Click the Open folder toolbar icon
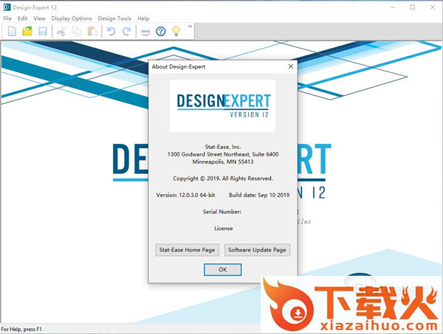443x334 pixels. coord(27,31)
